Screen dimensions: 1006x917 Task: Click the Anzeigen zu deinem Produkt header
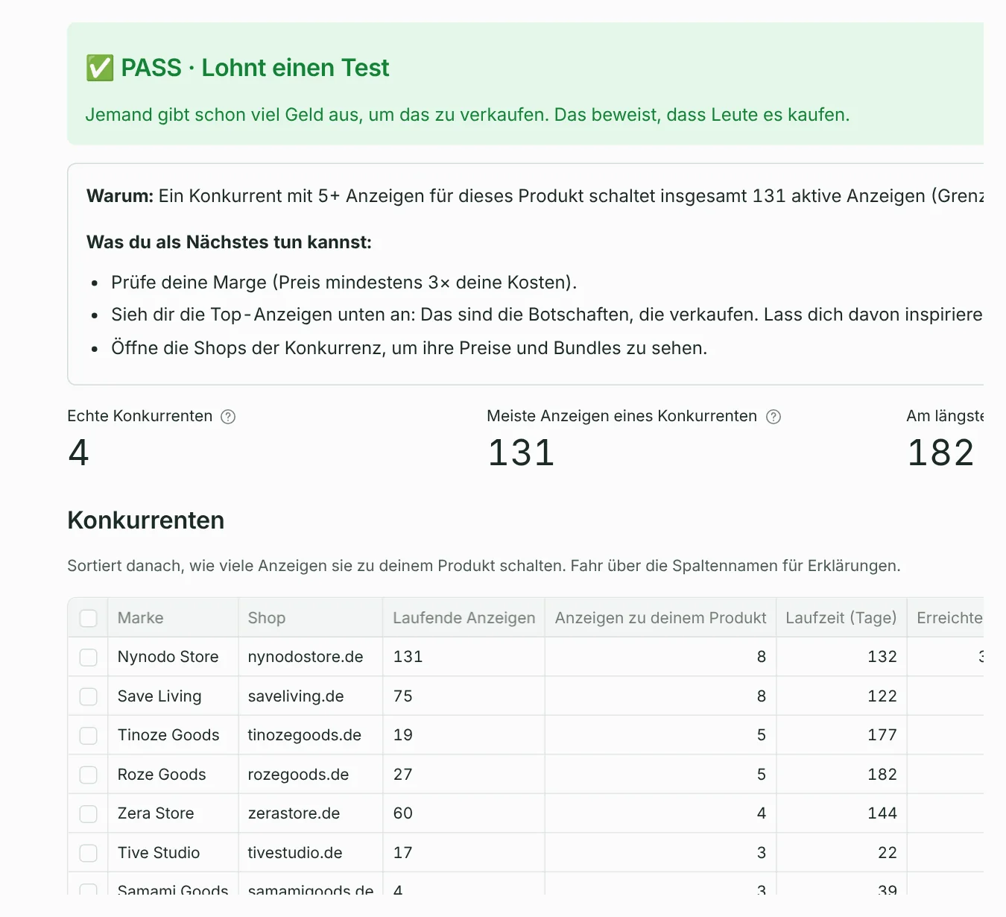(x=660, y=618)
